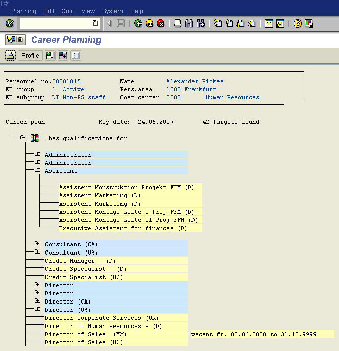This screenshot has width=339, height=351.
Task: Select Director of Sales (US) entry
Action: click(116, 342)
